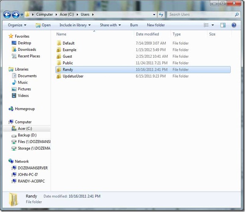Viewport: 245px width, 212px height.
Task: Change view with the view icon
Action: click(x=206, y=25)
